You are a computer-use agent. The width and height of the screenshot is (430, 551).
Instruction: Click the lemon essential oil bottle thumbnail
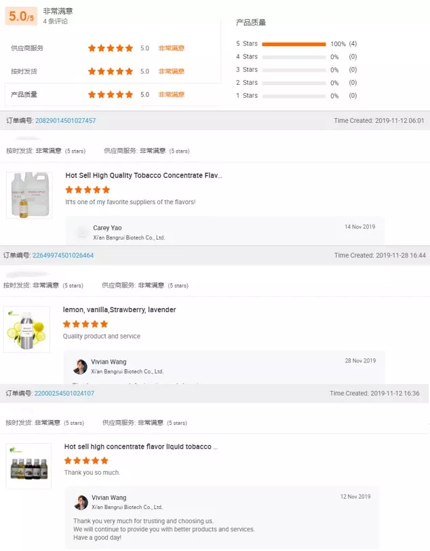pyautogui.click(x=26, y=329)
